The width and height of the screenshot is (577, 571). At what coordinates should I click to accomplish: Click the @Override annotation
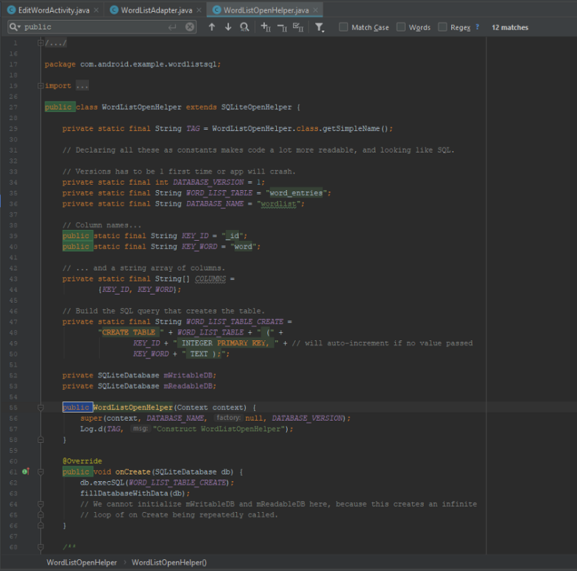[82, 461]
